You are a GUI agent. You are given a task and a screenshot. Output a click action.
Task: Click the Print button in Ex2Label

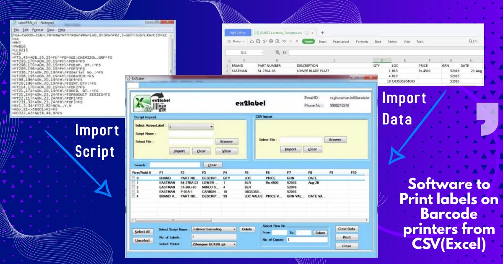coord(347,237)
